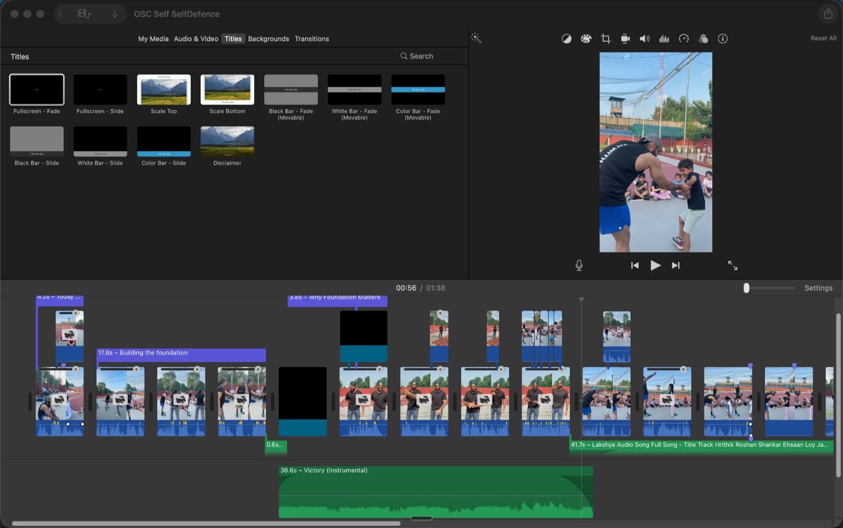Screen dimensions: 843x528
Task: Click the import media down arrow
Action: pos(114,14)
